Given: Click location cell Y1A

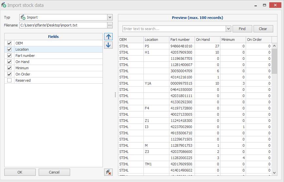Looking at the screenshot, I should 157,83.
